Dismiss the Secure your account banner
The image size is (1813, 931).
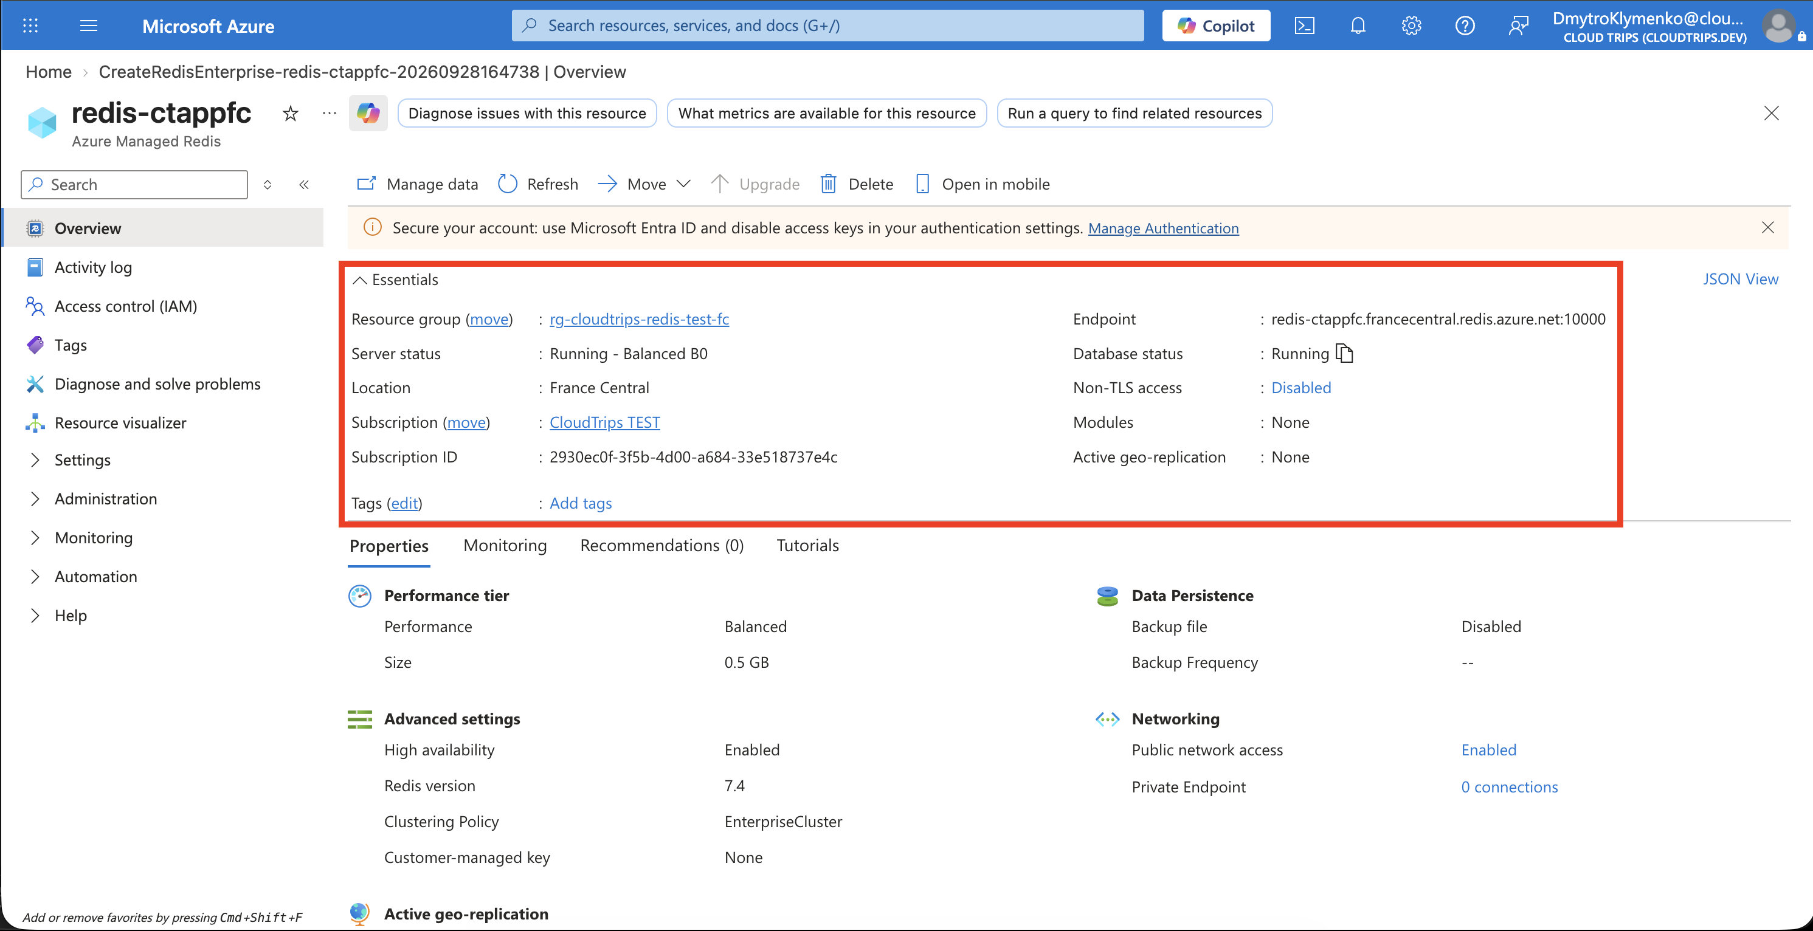pyautogui.click(x=1767, y=227)
